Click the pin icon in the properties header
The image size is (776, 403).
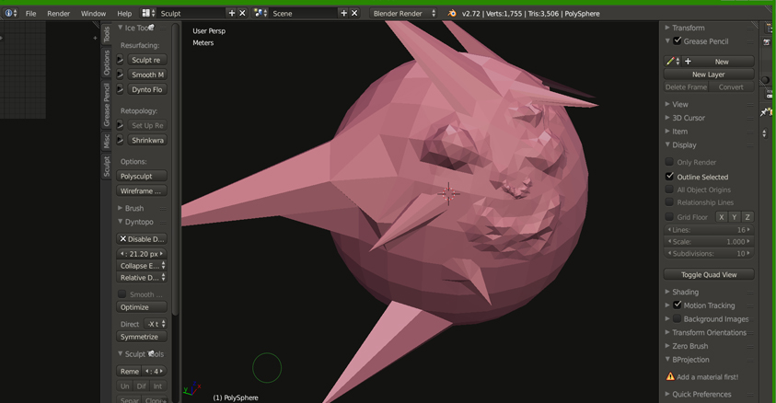[766, 113]
